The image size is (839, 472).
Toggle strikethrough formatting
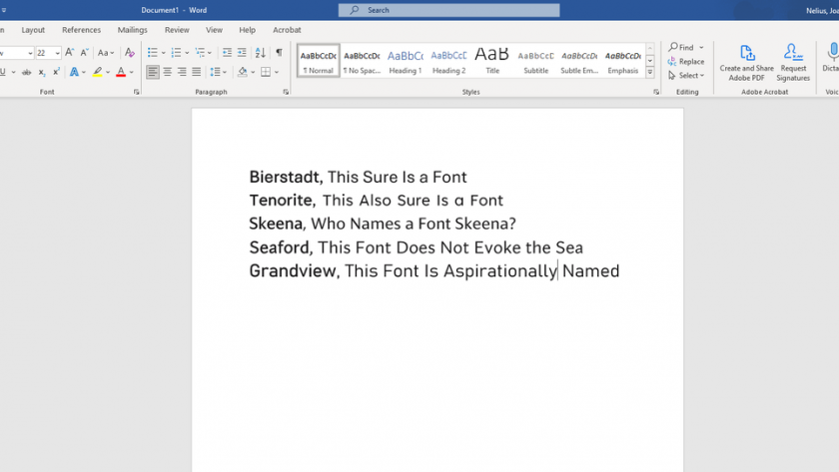[x=26, y=72]
